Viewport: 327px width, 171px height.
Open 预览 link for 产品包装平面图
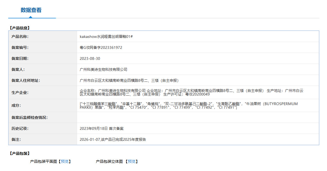(65, 161)
